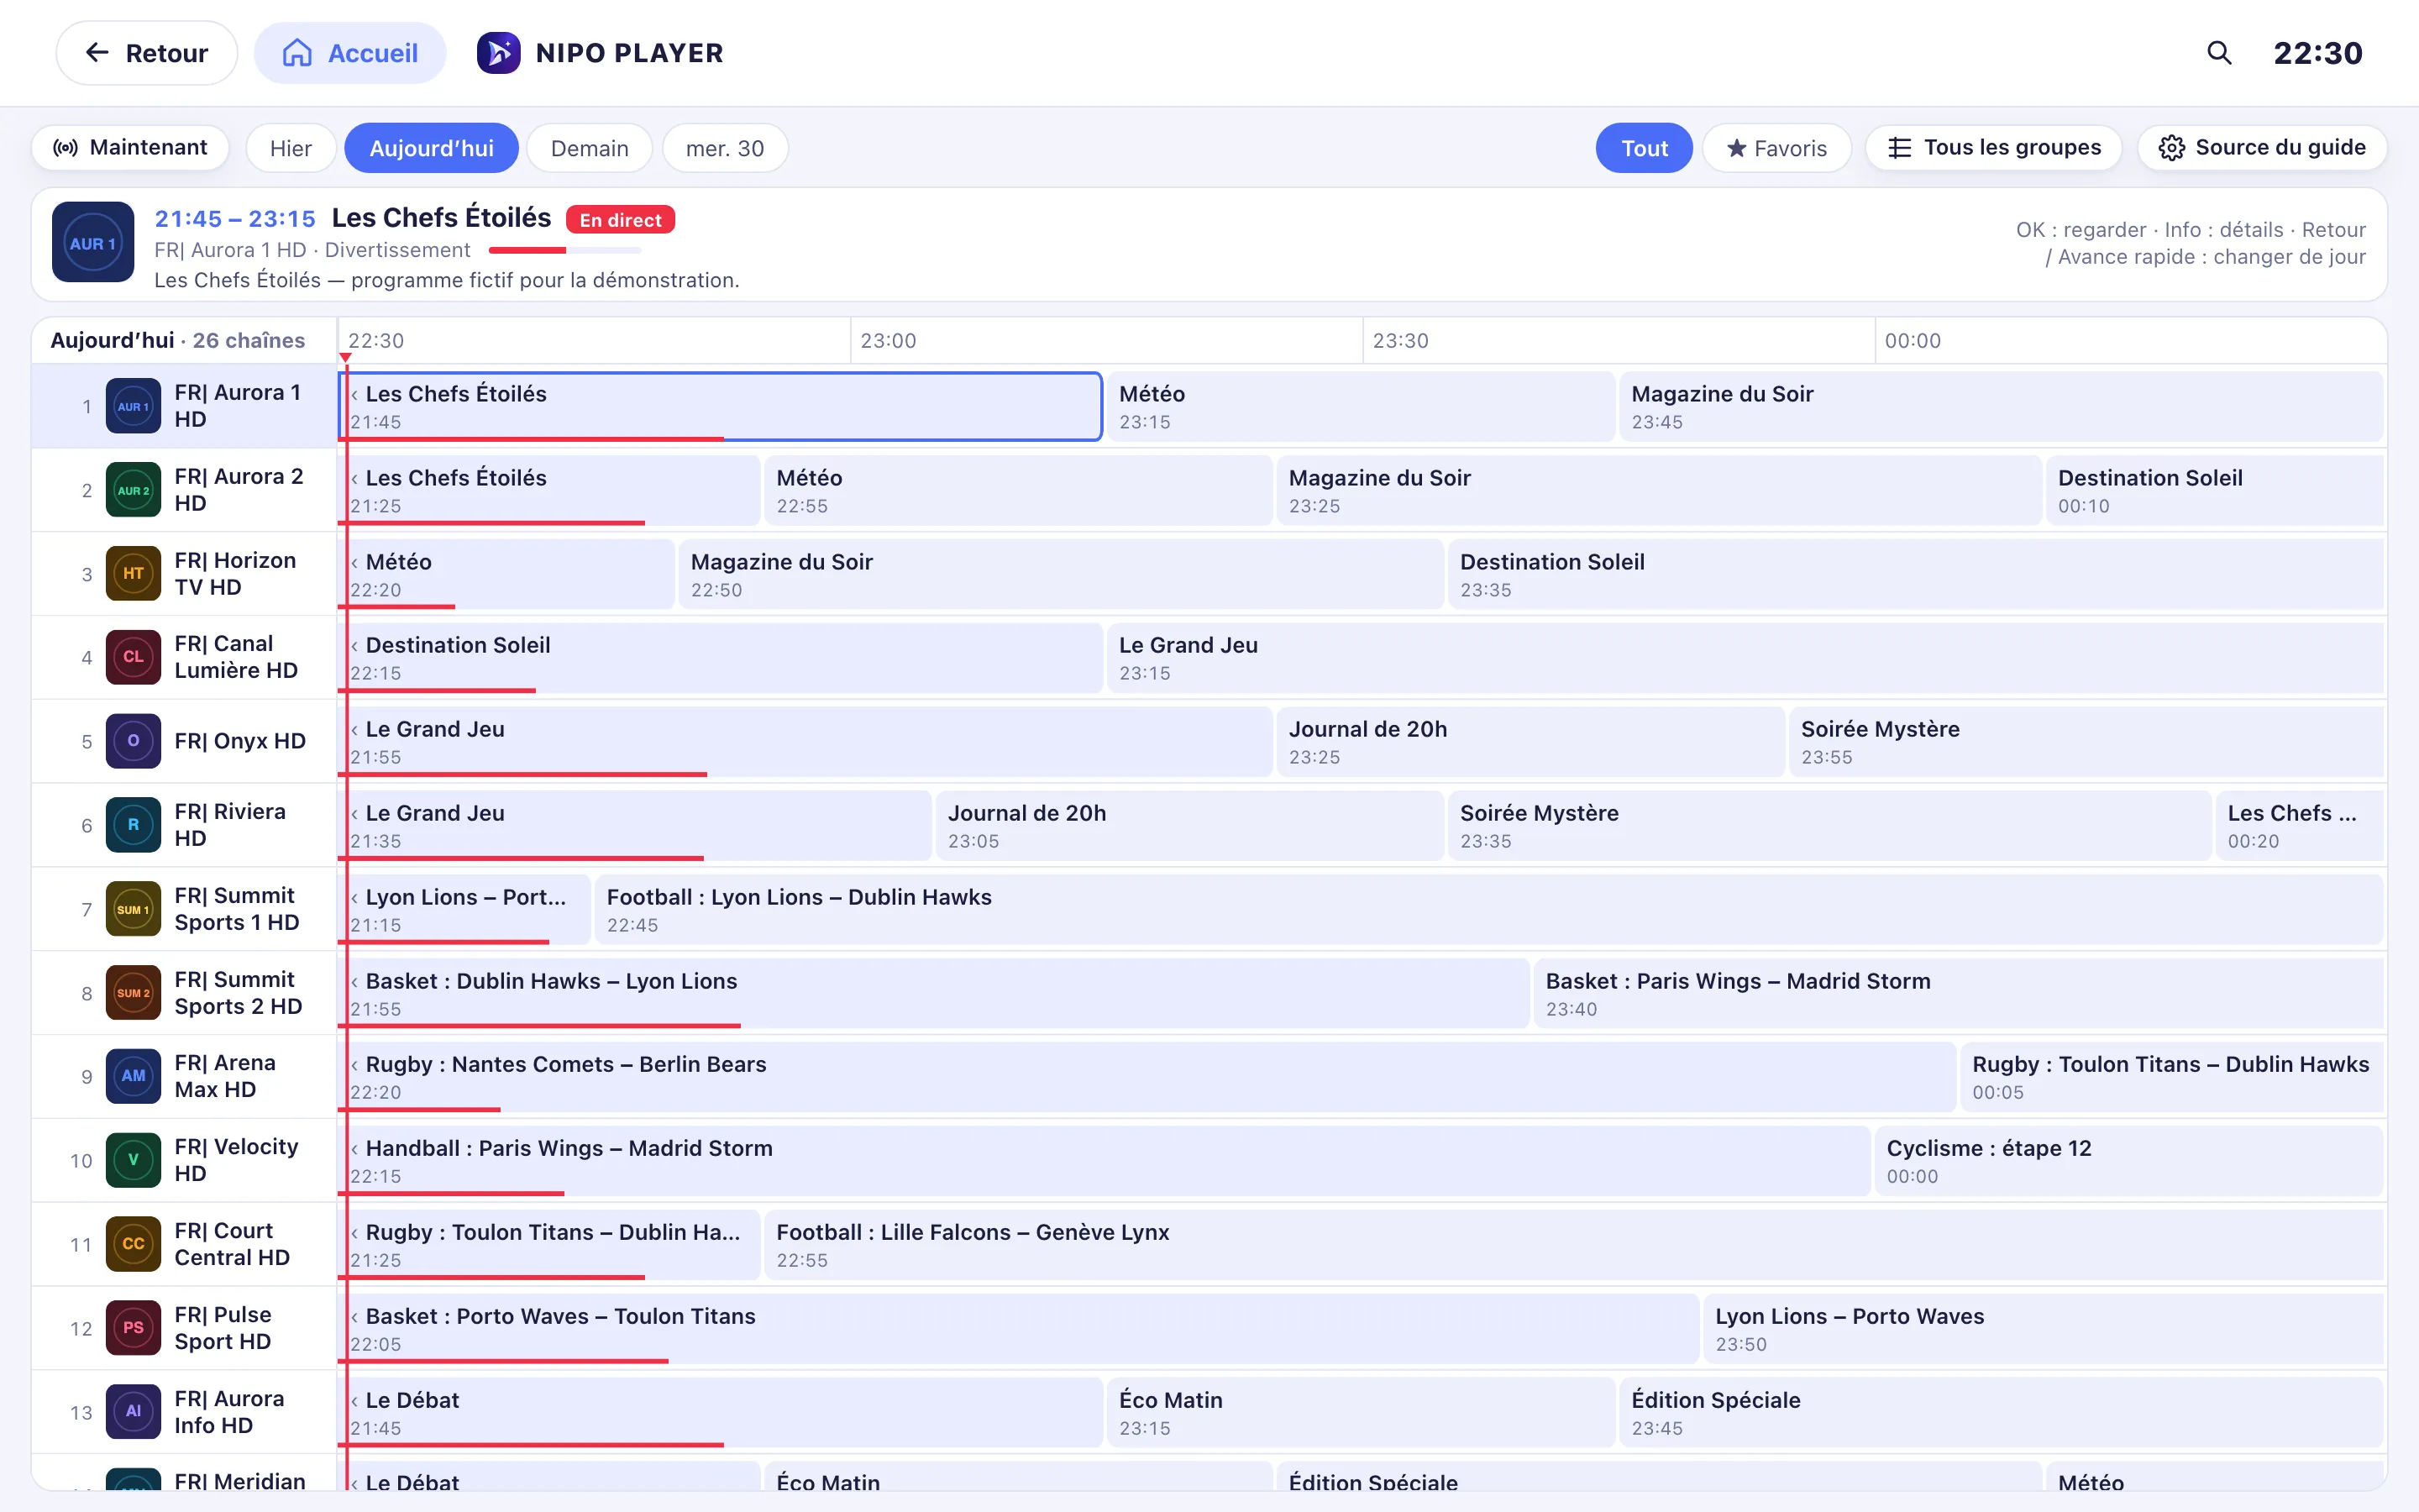2419x1512 pixels.
Task: Select Destination Soleil at 00:10
Action: (x=2215, y=491)
